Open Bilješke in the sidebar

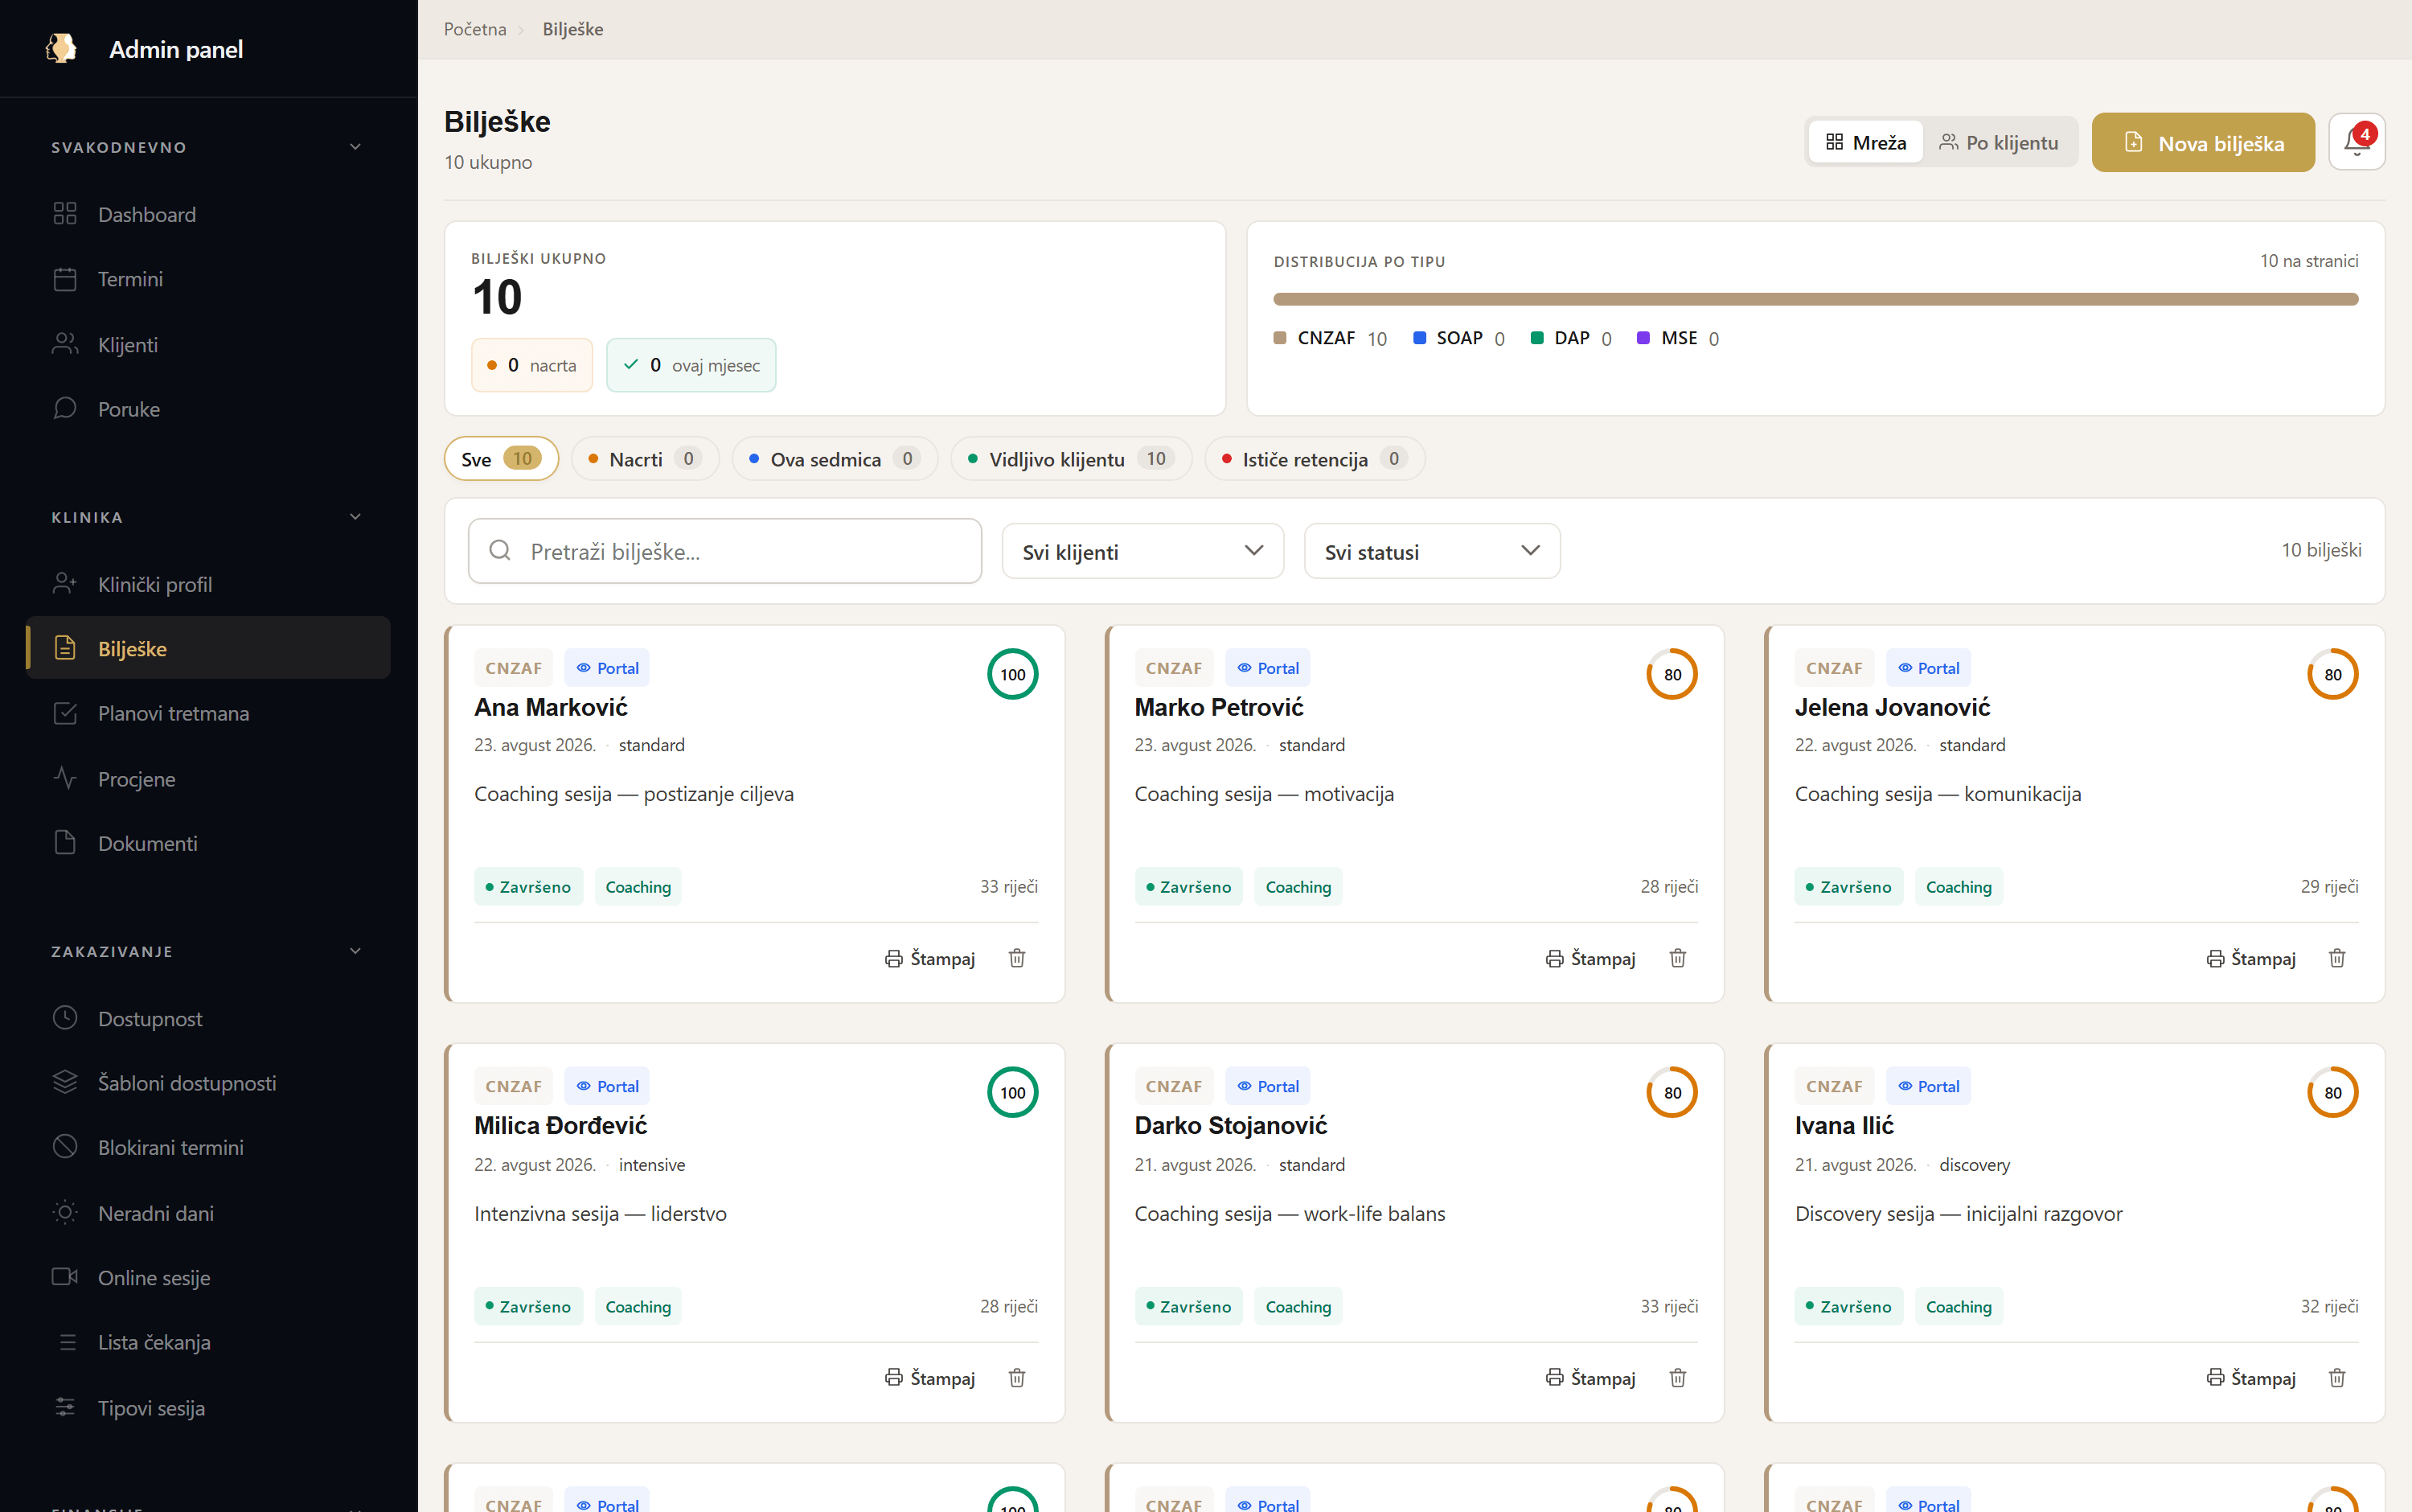click(208, 648)
